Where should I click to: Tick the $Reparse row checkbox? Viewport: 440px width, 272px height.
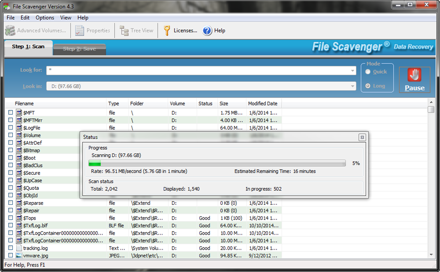11,203
